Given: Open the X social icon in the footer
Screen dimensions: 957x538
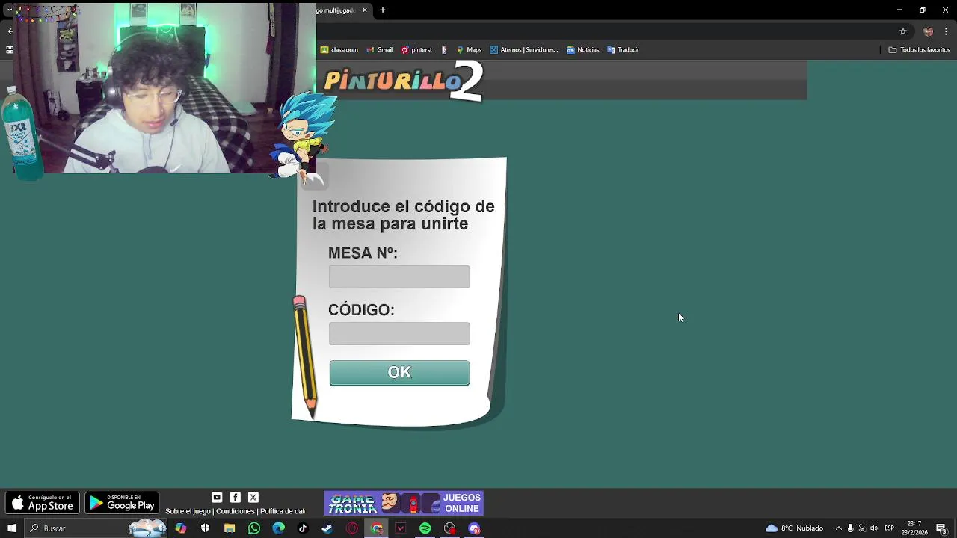Looking at the screenshot, I should point(253,497).
